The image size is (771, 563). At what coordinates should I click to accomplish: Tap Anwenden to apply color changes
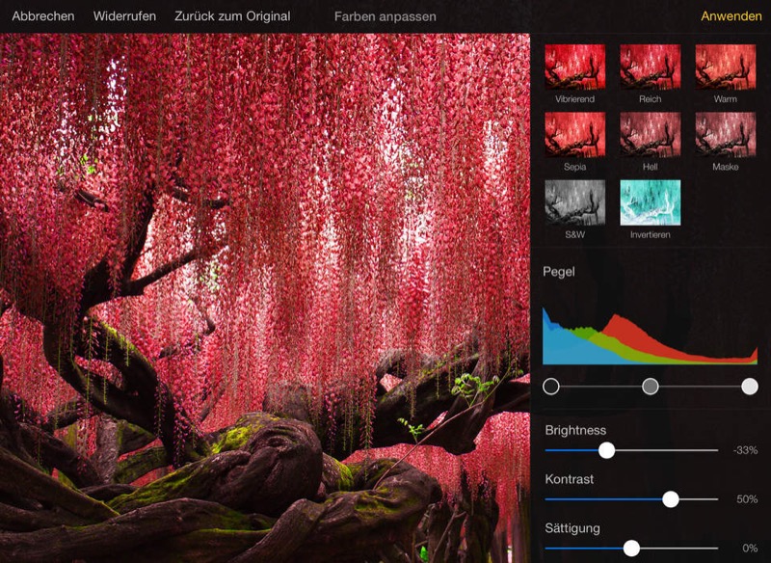(731, 16)
